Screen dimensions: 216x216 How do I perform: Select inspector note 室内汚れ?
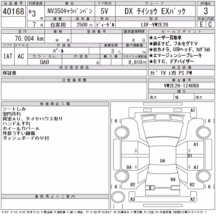(12, 114)
